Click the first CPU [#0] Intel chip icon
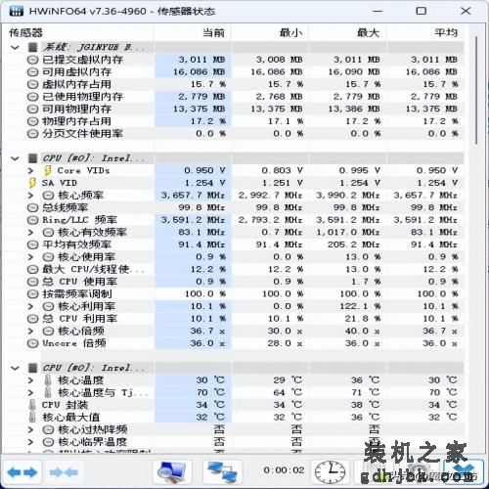Image resolution: width=489 pixels, height=489 pixels. [32, 158]
